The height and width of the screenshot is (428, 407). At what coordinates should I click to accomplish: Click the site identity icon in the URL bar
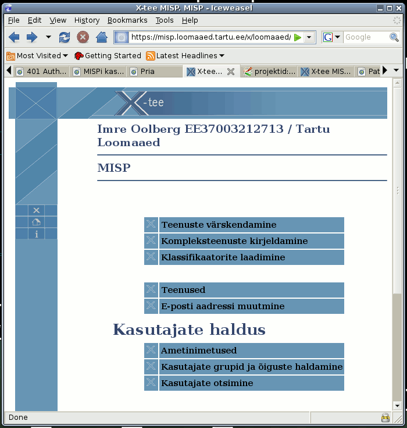(x=122, y=37)
